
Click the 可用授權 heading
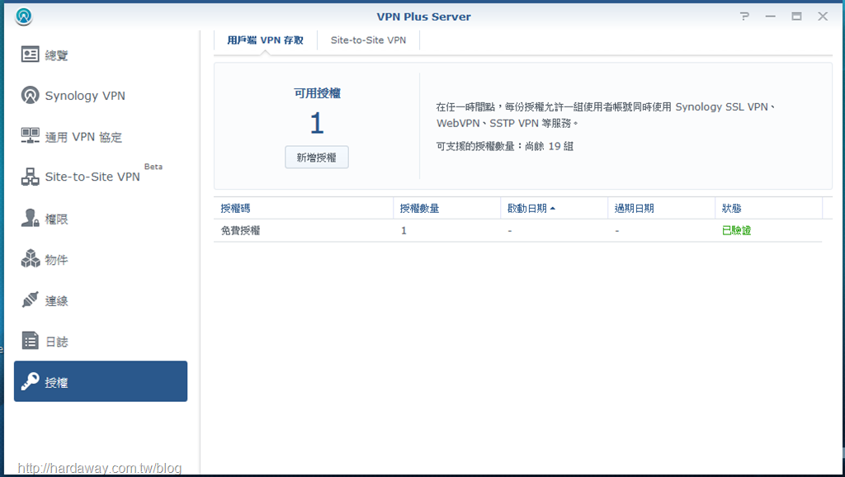(x=317, y=93)
